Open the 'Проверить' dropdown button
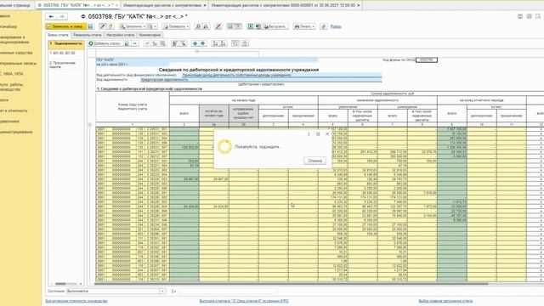This screenshot has height=306, width=544. point(176,26)
